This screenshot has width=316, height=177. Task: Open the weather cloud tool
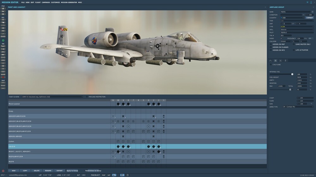[x=3, y=22]
